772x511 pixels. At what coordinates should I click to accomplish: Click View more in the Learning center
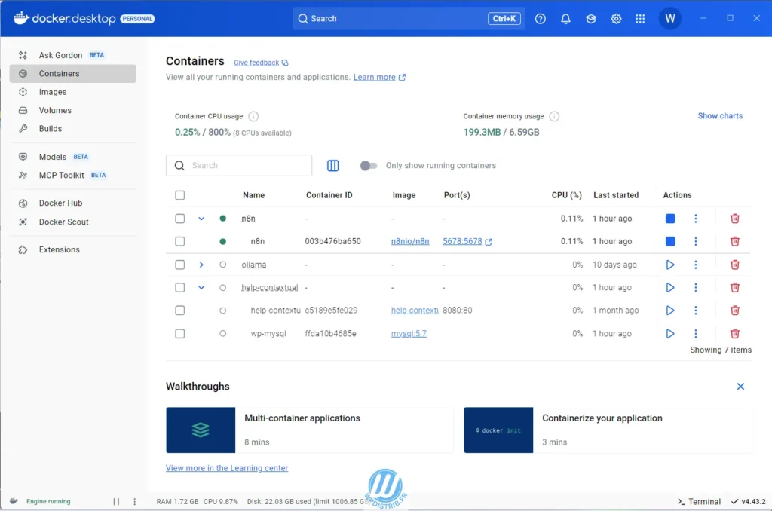click(x=227, y=468)
